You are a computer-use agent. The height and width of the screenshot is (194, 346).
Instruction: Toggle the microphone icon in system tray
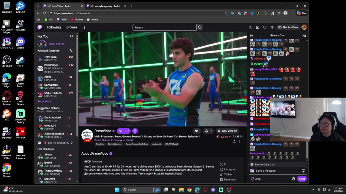[319, 190]
